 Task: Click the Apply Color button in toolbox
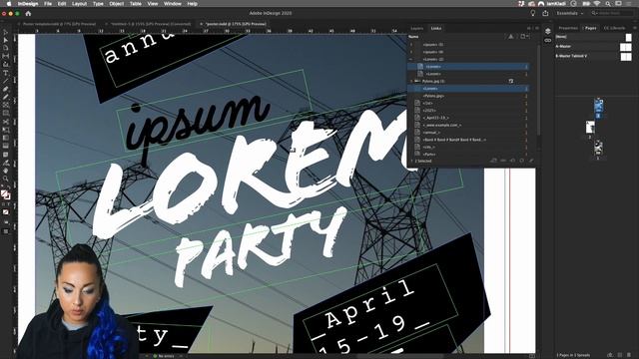point(5,212)
